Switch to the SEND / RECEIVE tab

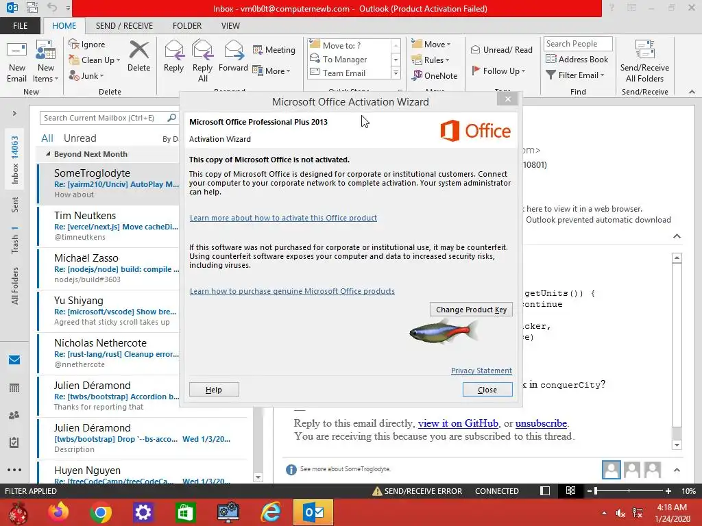point(124,25)
